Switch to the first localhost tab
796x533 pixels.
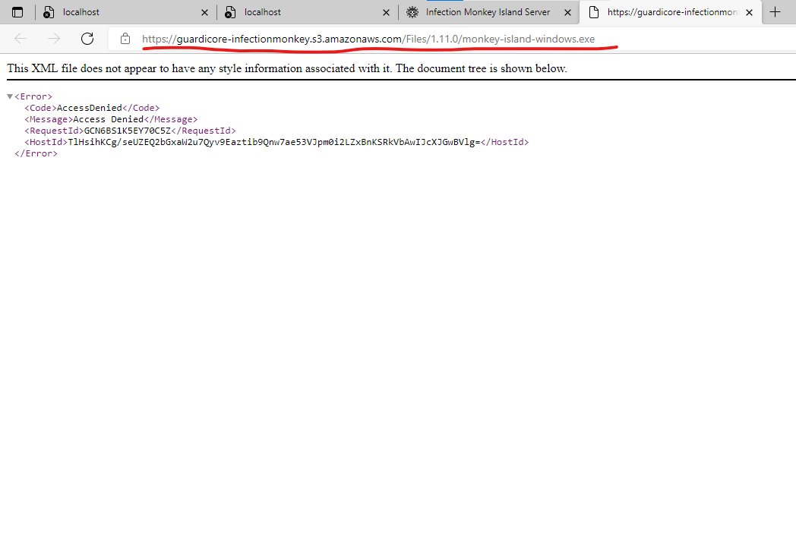[x=125, y=12]
